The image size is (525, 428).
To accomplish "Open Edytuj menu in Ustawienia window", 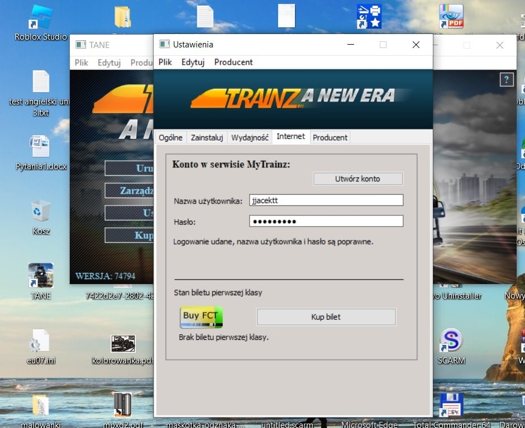I will click(x=193, y=62).
